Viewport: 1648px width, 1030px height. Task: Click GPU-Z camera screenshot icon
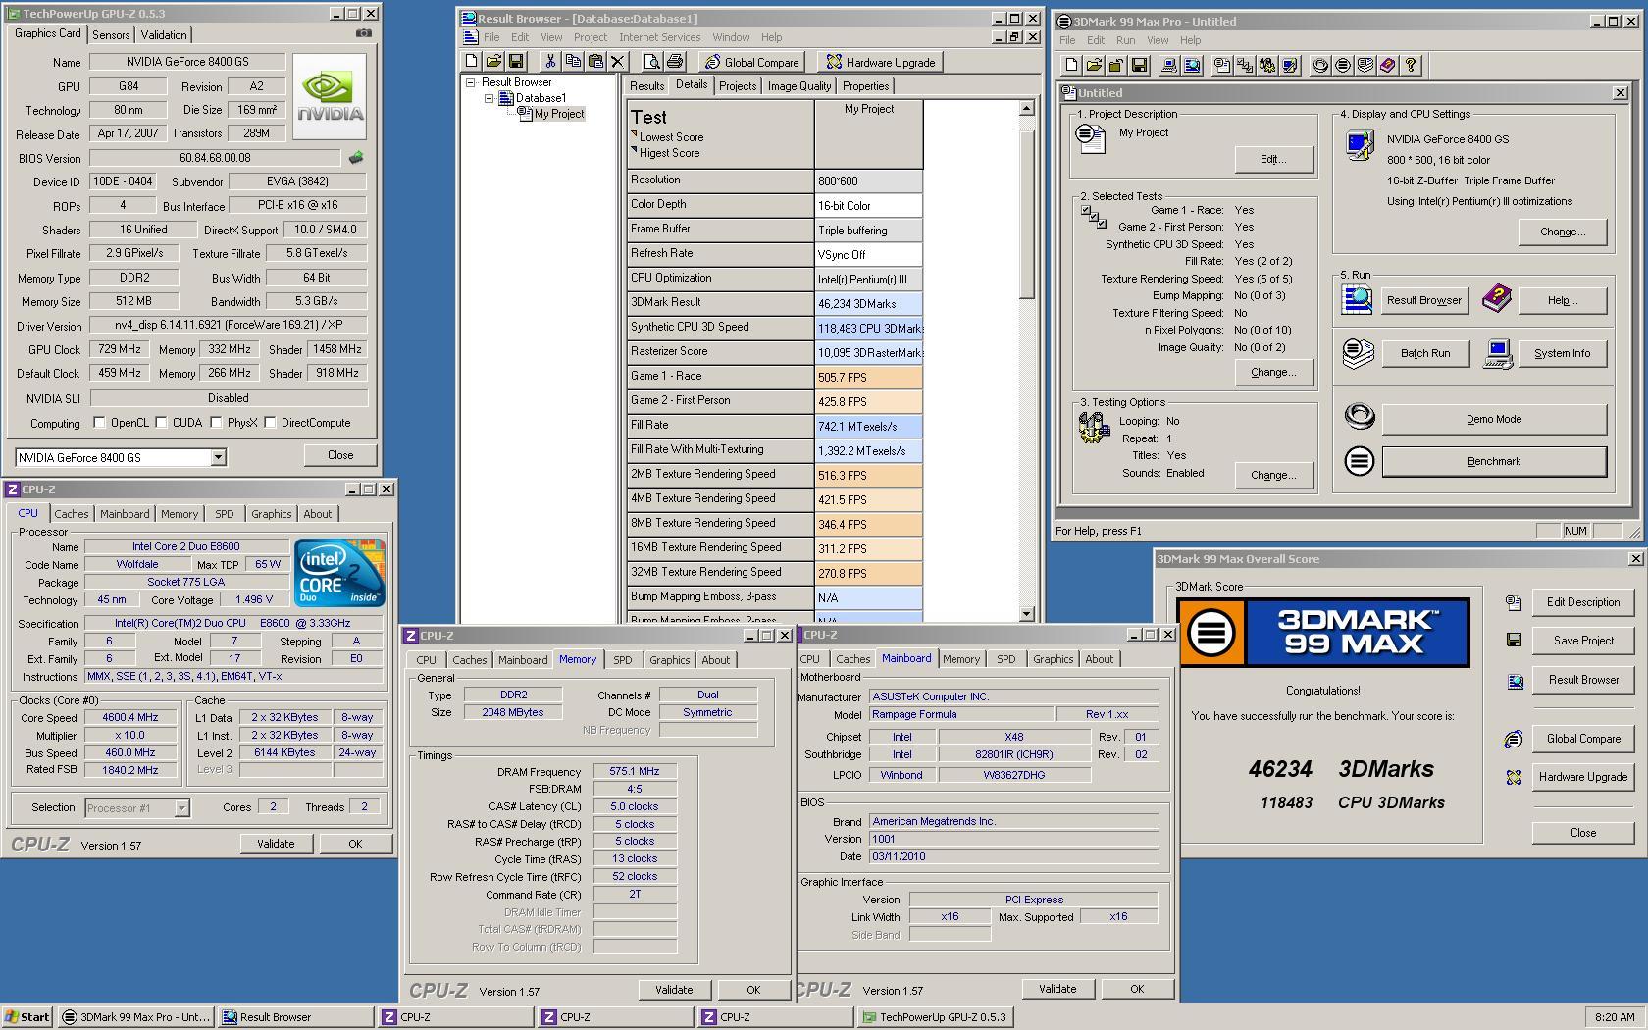tap(364, 32)
